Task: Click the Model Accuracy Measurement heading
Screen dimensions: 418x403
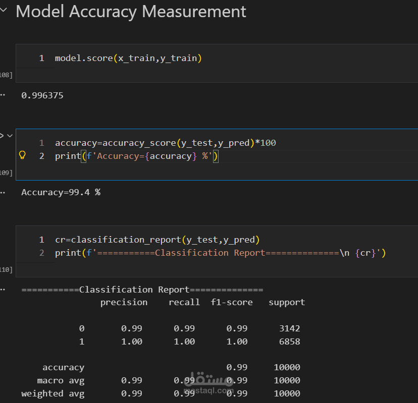Action: pos(131,12)
